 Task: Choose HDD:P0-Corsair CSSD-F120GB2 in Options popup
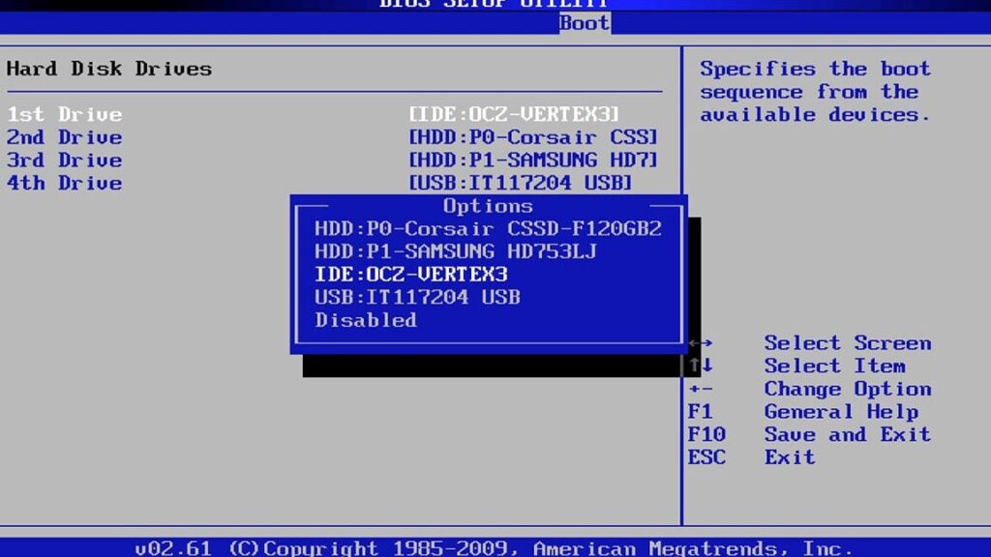[x=488, y=229]
